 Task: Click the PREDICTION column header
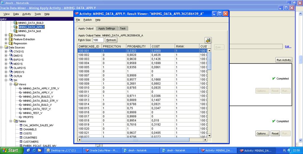[114, 46]
